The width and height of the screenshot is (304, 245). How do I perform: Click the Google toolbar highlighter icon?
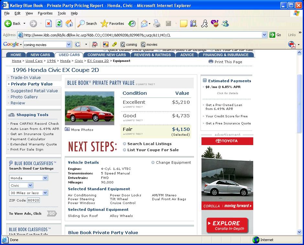coord(114,44)
